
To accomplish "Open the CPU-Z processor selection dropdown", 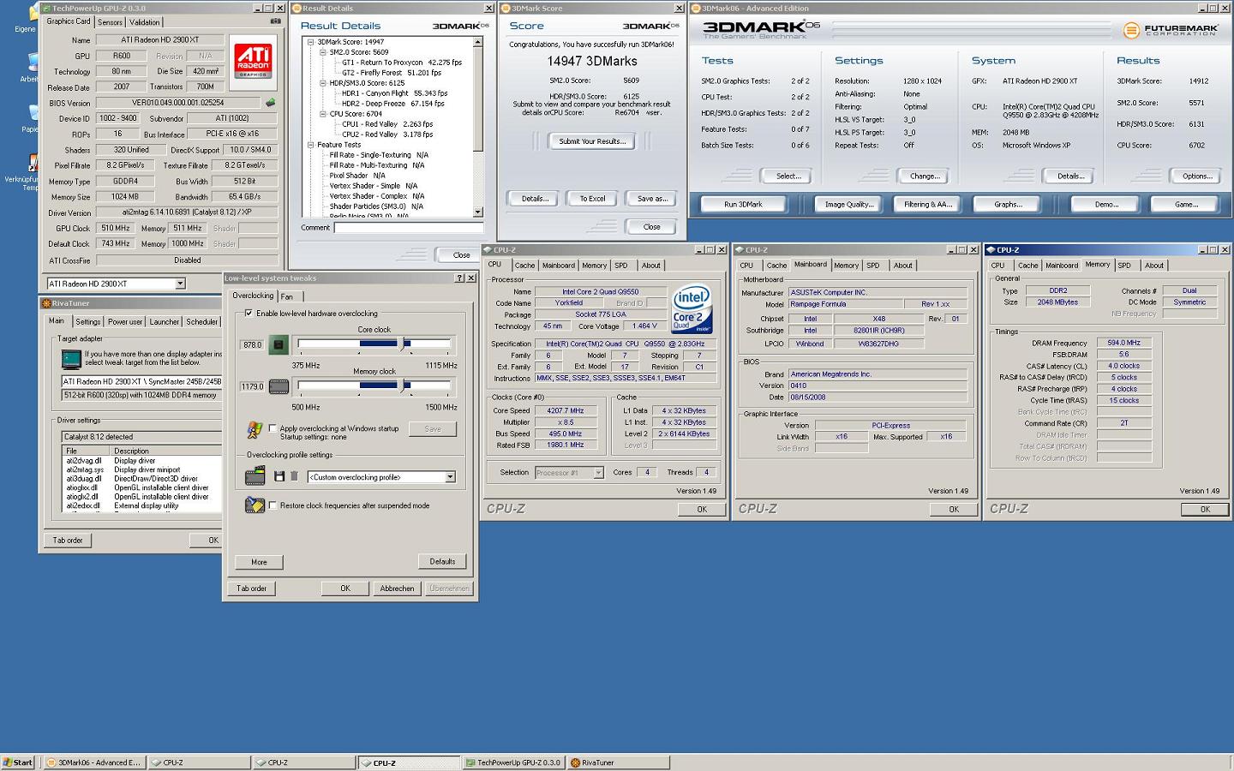I will (x=598, y=473).
